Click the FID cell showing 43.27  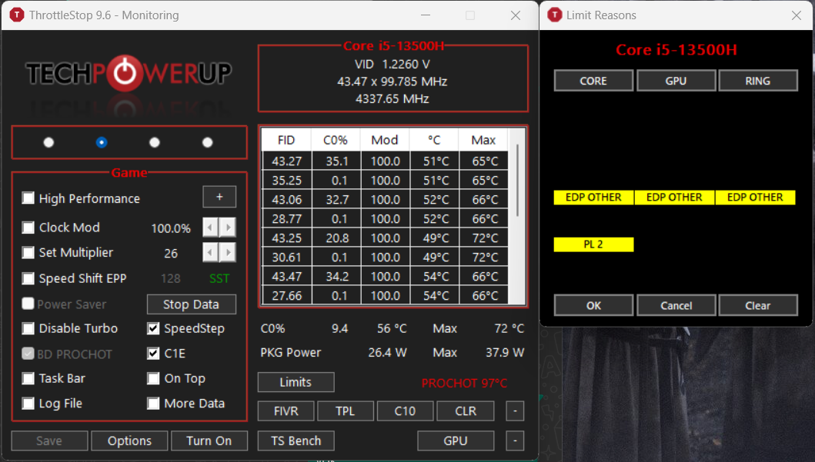click(287, 161)
